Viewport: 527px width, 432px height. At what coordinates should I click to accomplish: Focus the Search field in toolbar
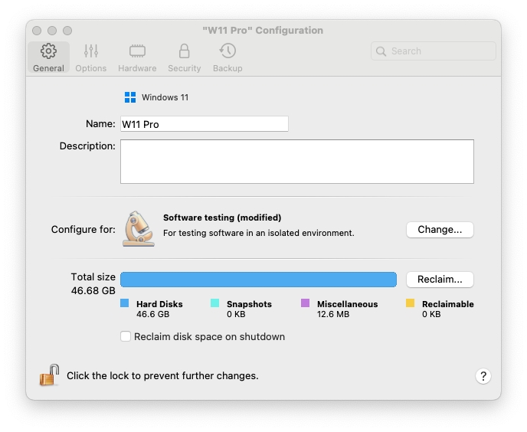coord(434,51)
